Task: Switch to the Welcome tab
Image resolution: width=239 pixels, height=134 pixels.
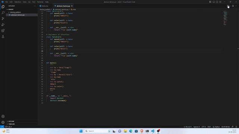Action: coord(45,6)
